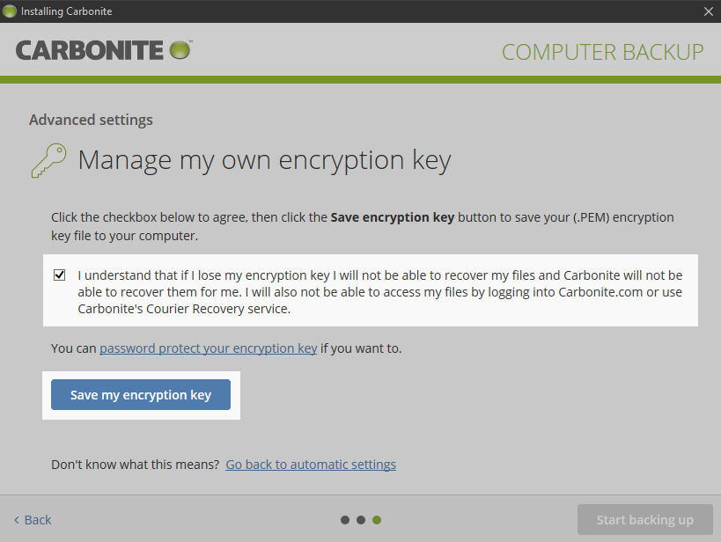Go Back to the previous step
Image resolution: width=721 pixels, height=542 pixels.
click(37, 520)
